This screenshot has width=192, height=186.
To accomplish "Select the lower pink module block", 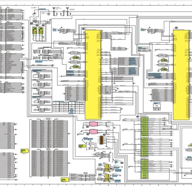I will pos(93,132).
